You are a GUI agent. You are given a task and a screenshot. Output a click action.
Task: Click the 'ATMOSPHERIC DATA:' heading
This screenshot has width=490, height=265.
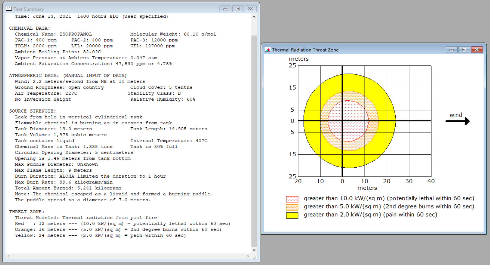[34, 76]
